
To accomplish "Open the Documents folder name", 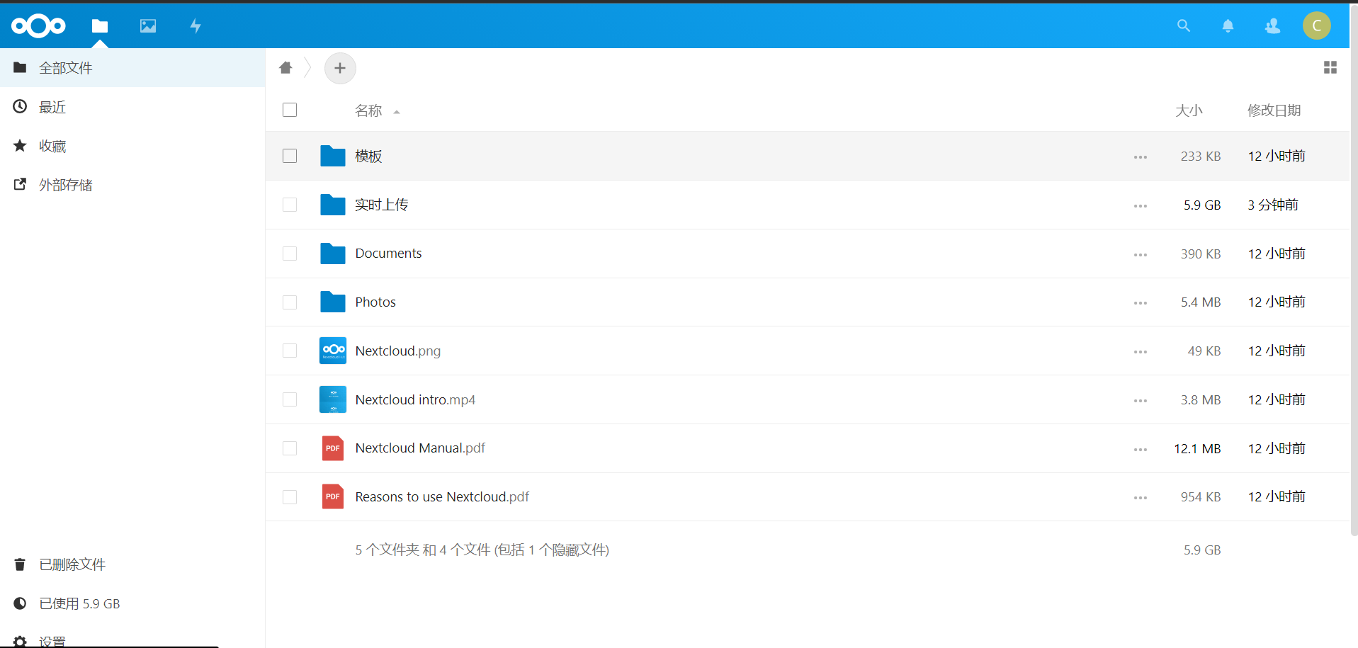I will (388, 254).
